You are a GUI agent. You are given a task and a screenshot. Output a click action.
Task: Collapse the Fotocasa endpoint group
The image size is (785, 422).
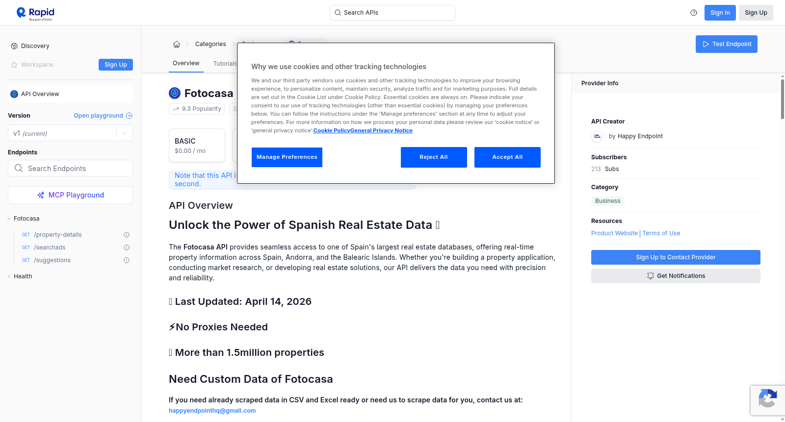click(9, 219)
